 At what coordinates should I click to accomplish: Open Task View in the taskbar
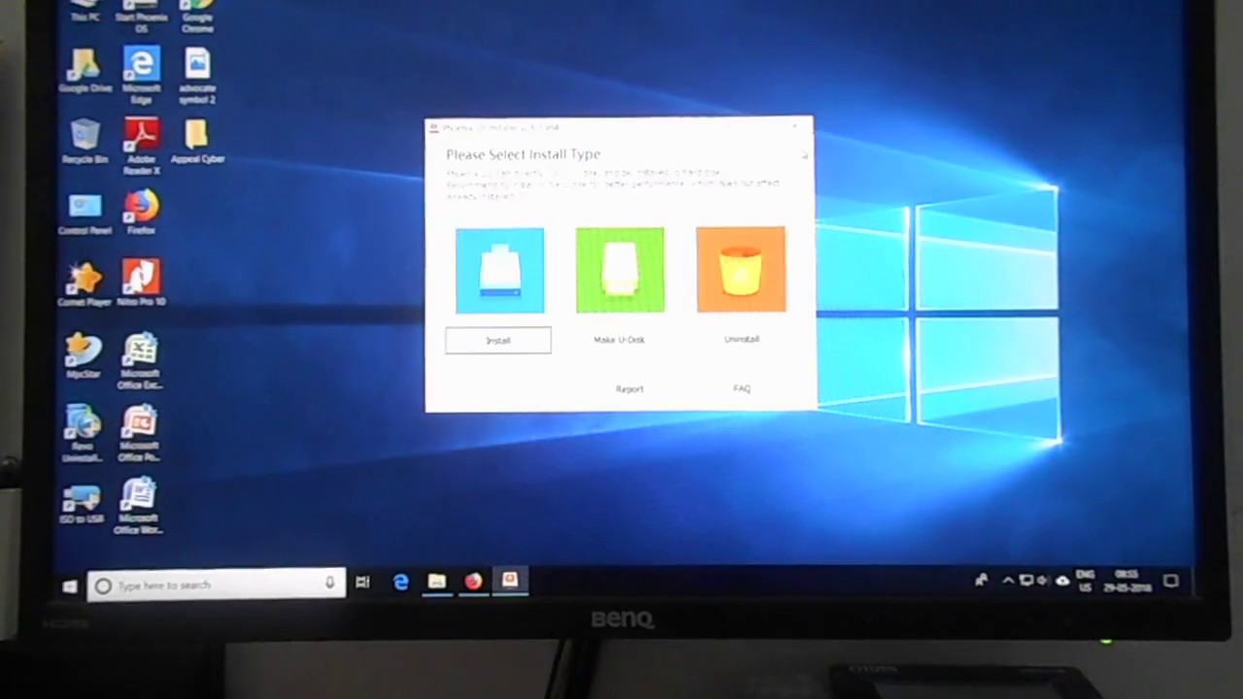click(362, 582)
